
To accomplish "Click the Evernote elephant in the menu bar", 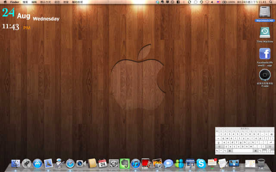I will [x=162, y=2].
